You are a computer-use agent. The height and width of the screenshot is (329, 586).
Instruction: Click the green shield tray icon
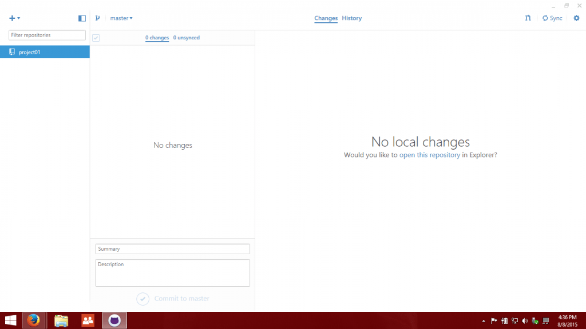[x=535, y=320]
